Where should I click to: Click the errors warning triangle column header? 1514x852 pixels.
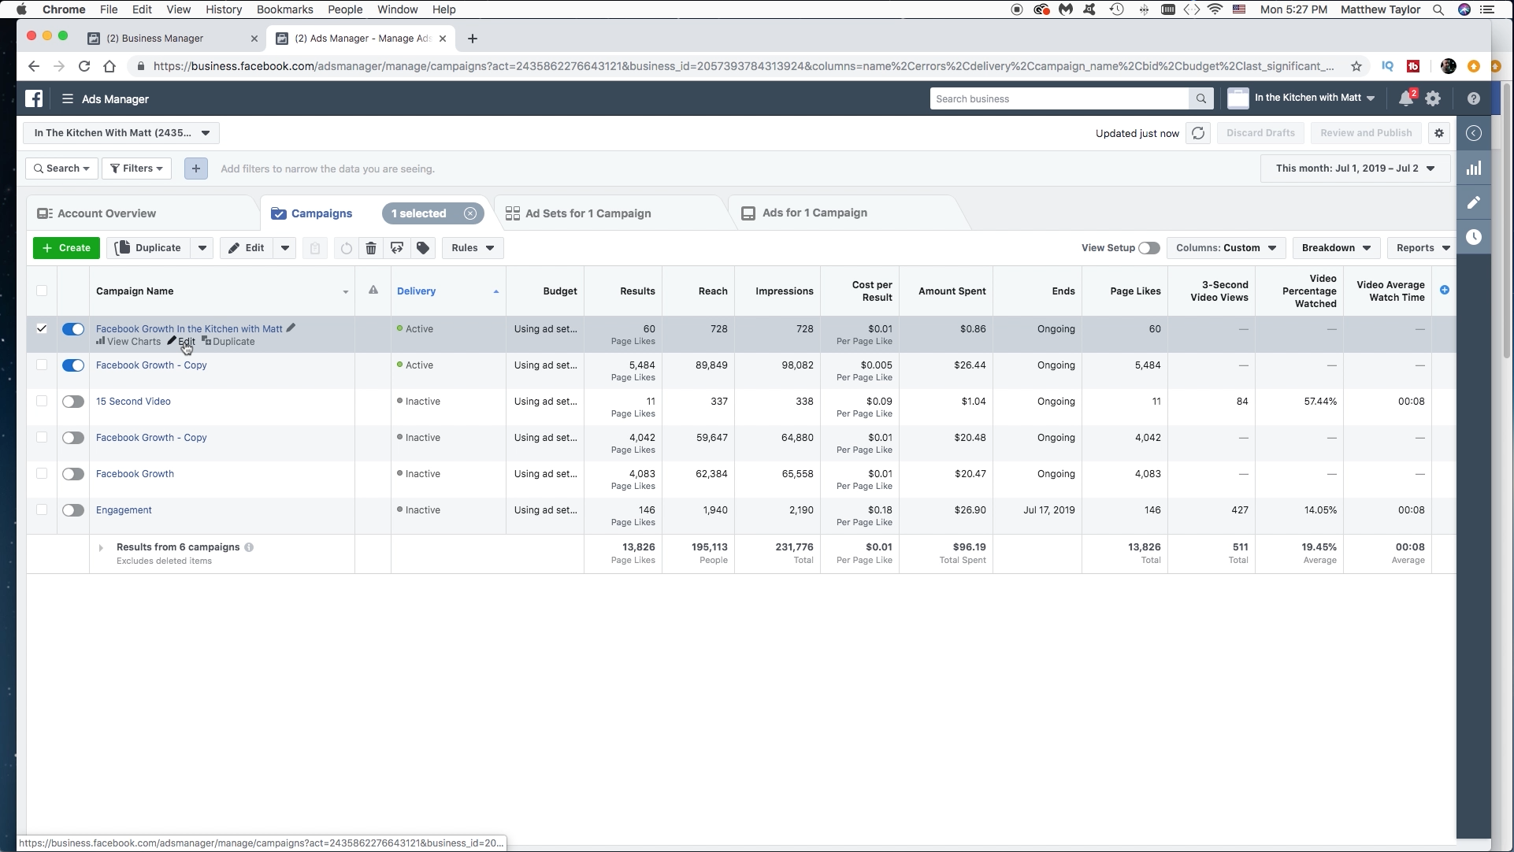click(x=373, y=291)
